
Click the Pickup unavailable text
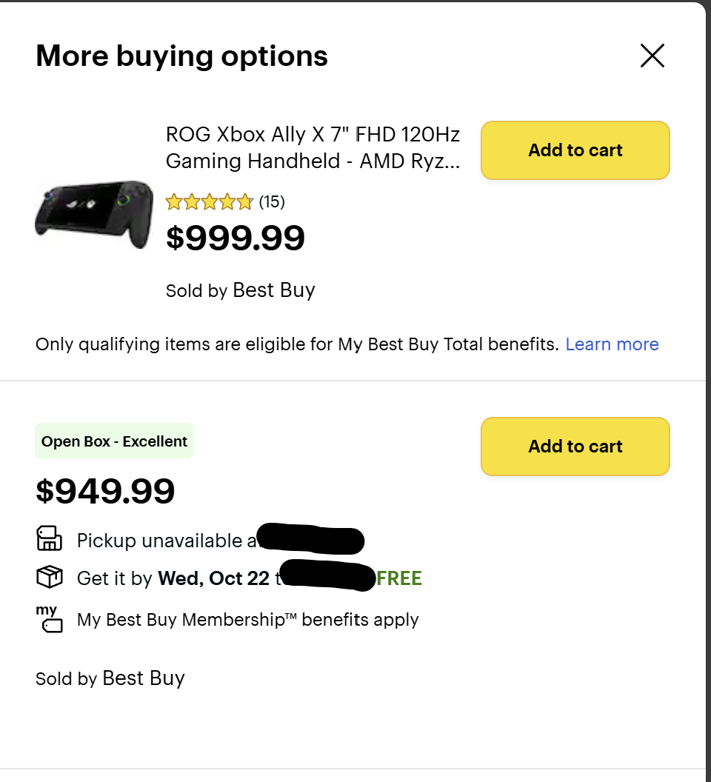coord(159,541)
